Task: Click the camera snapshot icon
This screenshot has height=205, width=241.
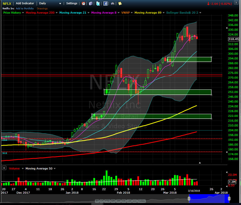Action: click(x=113, y=4)
